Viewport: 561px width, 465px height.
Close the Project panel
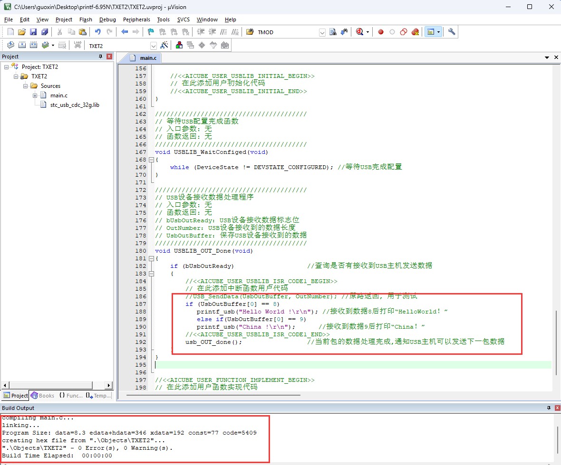(x=109, y=57)
